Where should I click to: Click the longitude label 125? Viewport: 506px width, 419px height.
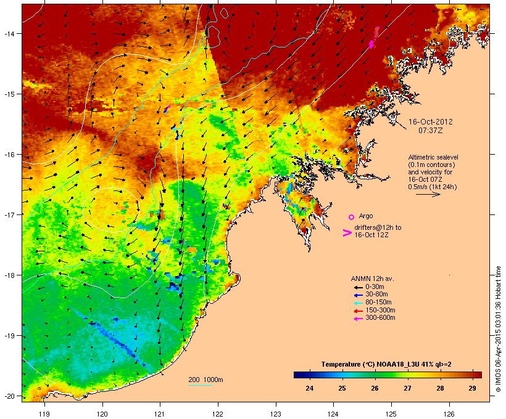click(x=391, y=414)
